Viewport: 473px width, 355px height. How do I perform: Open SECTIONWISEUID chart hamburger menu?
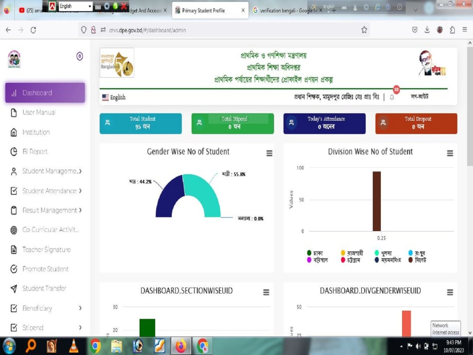point(266,292)
